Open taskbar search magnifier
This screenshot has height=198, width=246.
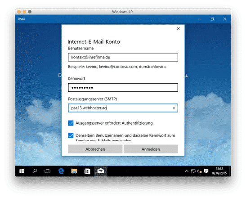point(35,171)
